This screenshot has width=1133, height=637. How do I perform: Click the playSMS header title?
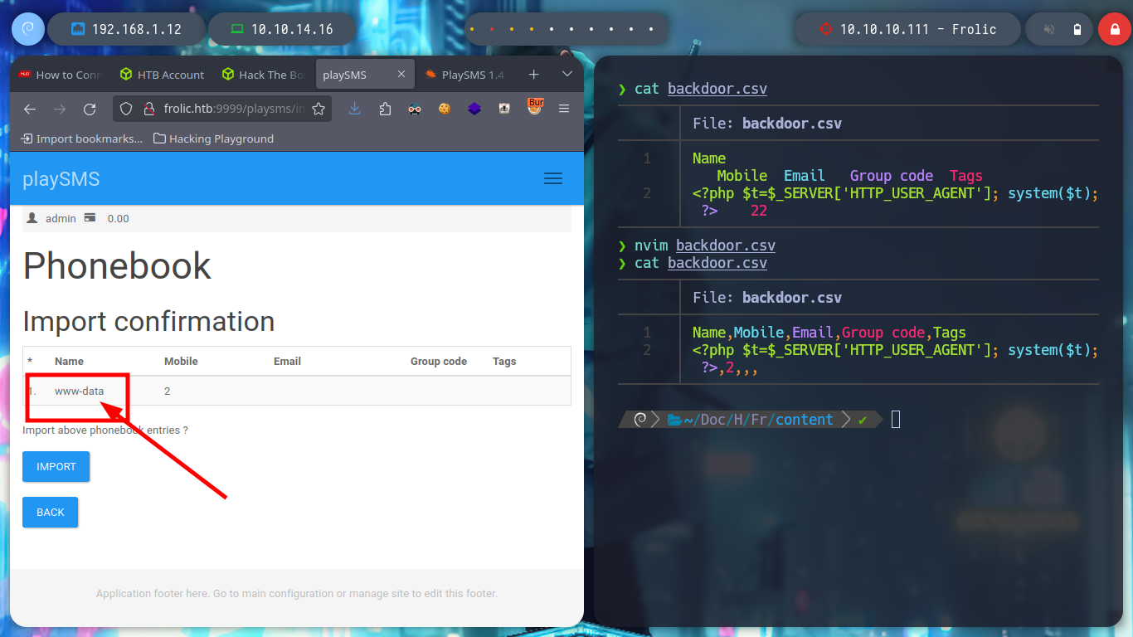tap(61, 179)
